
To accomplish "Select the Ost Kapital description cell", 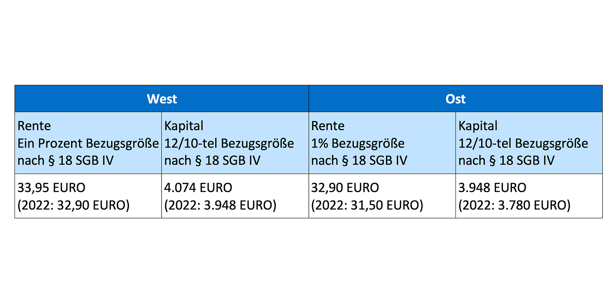I will point(529,143).
